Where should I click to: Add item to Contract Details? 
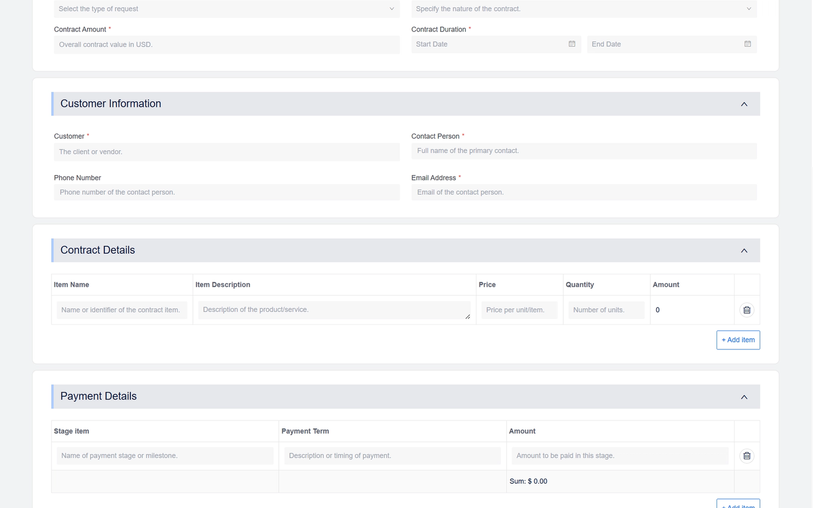click(x=738, y=340)
